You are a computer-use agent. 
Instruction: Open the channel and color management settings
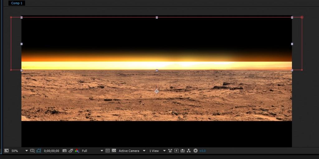pos(77,151)
